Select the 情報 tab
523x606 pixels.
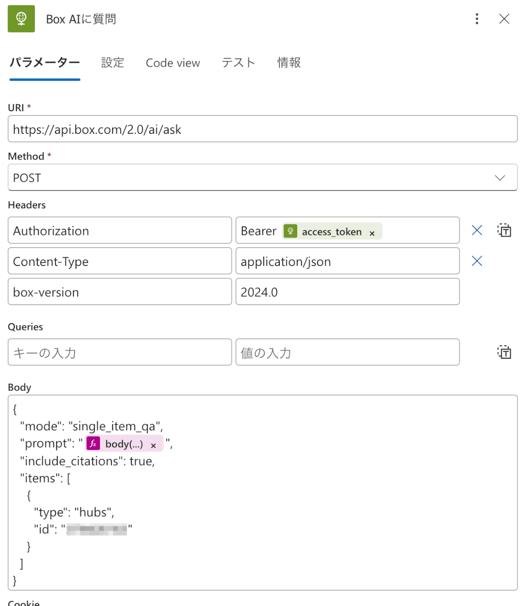pyautogui.click(x=289, y=63)
